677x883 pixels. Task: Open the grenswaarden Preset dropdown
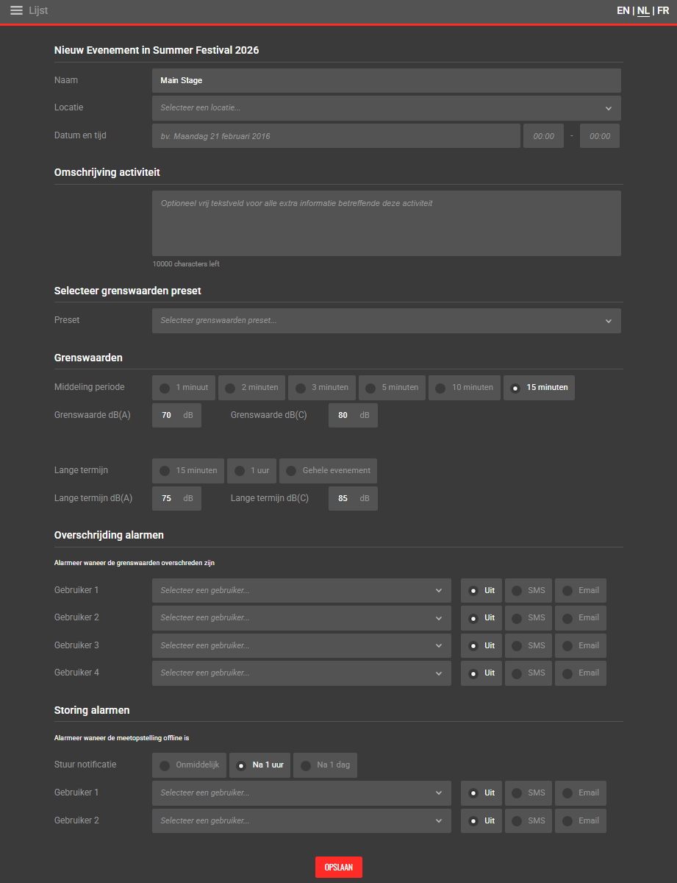[386, 321]
